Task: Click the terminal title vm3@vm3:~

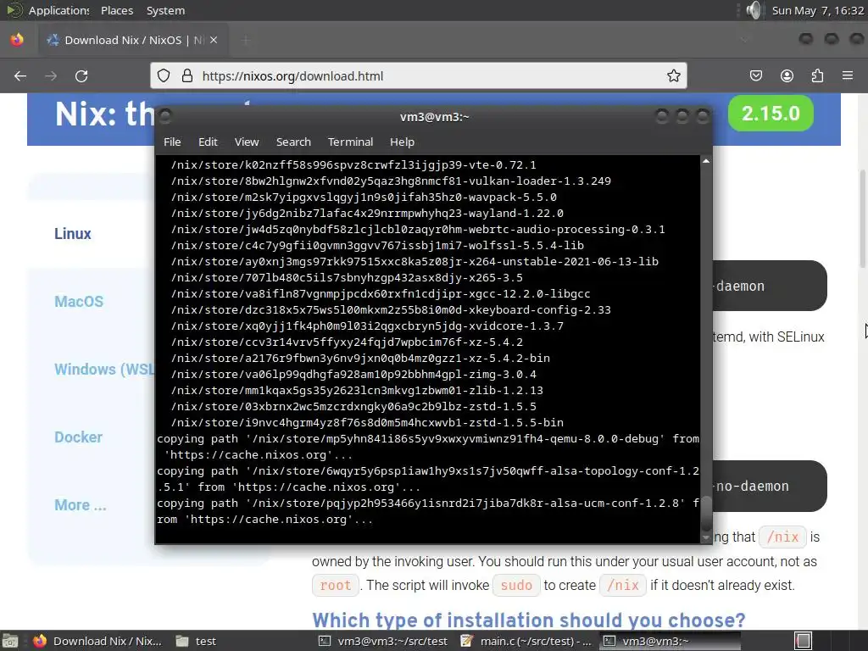Action: click(x=435, y=117)
